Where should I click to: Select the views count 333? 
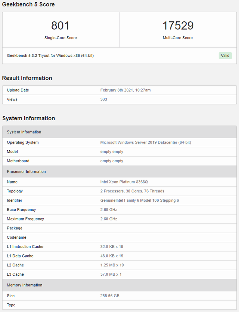(x=103, y=99)
